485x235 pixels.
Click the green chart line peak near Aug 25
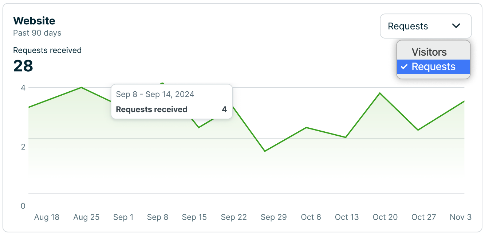[81, 87]
